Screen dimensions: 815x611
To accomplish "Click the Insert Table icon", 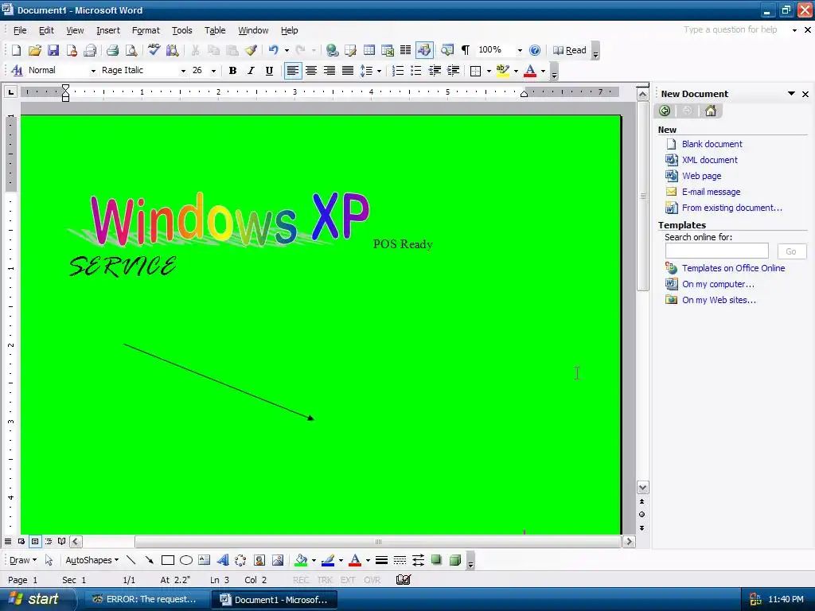I will (x=369, y=50).
